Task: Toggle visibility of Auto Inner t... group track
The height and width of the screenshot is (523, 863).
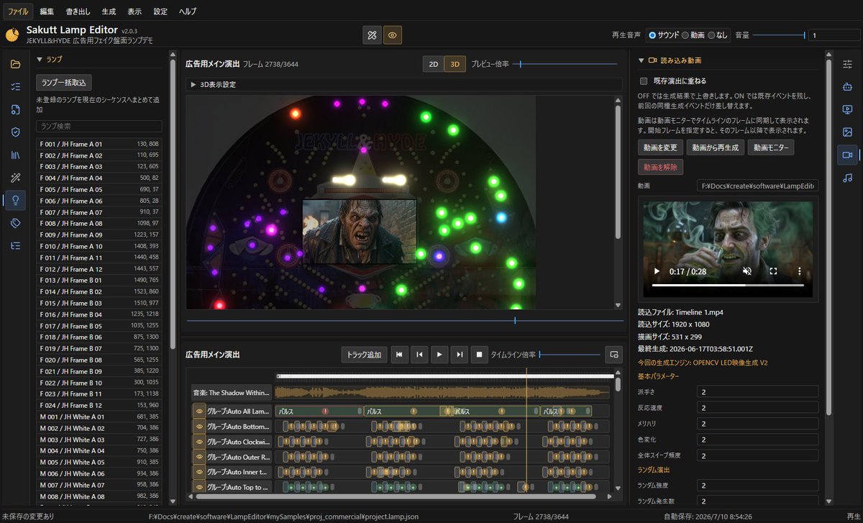Action: [x=199, y=472]
